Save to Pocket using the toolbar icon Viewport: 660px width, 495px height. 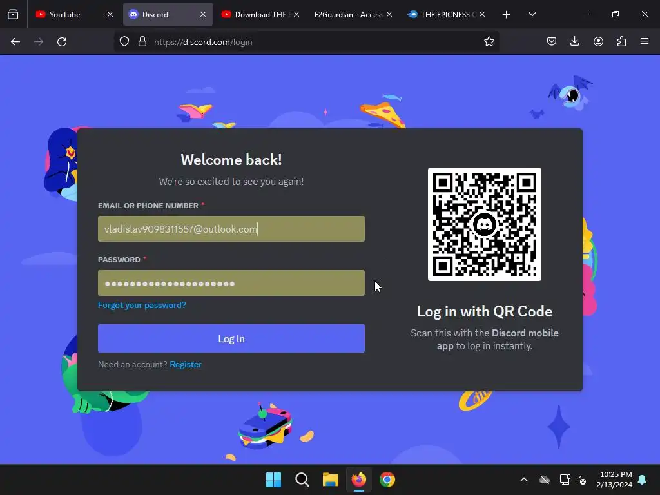[x=552, y=42]
